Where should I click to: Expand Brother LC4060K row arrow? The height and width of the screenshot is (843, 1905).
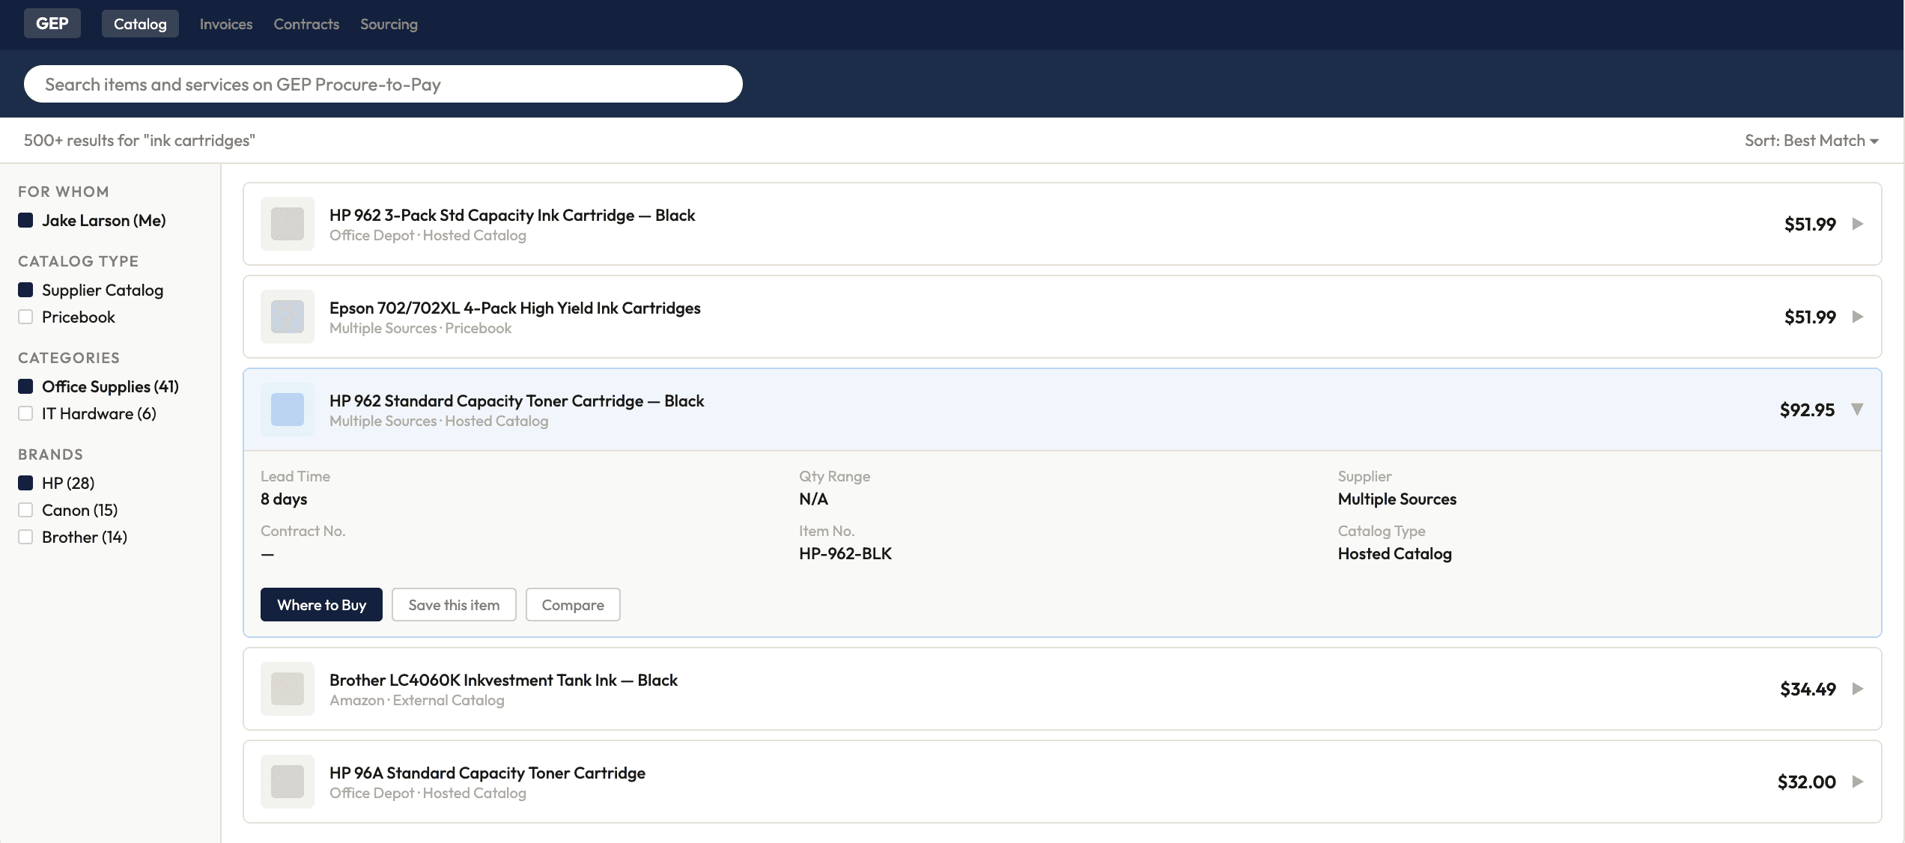point(1857,689)
